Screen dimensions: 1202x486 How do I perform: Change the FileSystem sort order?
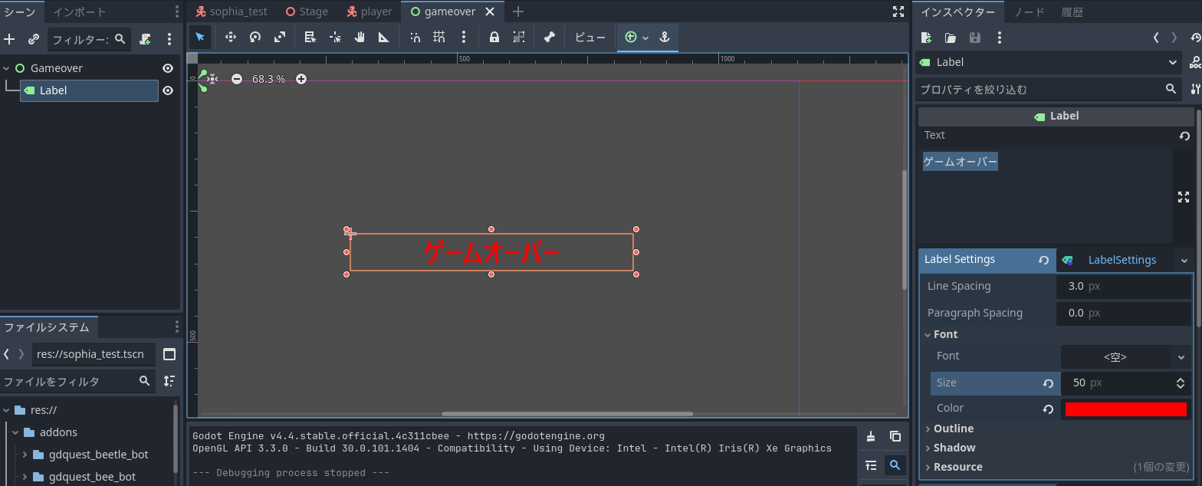(x=169, y=381)
